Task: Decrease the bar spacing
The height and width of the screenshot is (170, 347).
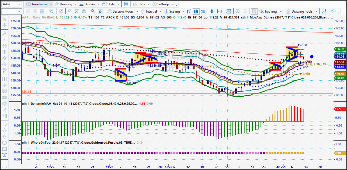Action: click(x=212, y=11)
